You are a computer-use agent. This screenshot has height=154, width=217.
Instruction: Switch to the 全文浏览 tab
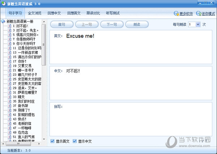pos(35,13)
